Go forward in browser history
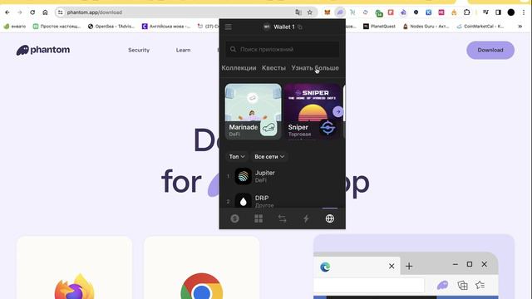Image resolution: width=532 pixels, height=299 pixels. tap(20, 12)
